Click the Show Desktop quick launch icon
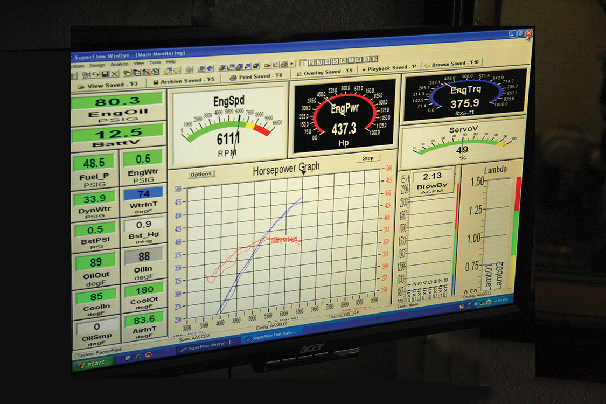 click(x=128, y=358)
